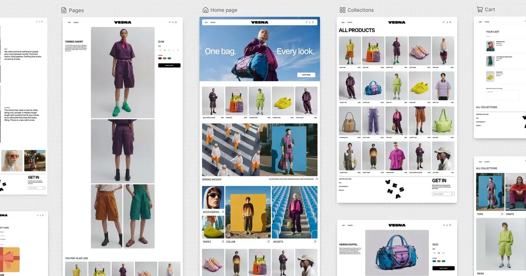This screenshot has width=526, height=276.
Task: Click arrow icon next to JACKETS label
Action: tap(315, 241)
